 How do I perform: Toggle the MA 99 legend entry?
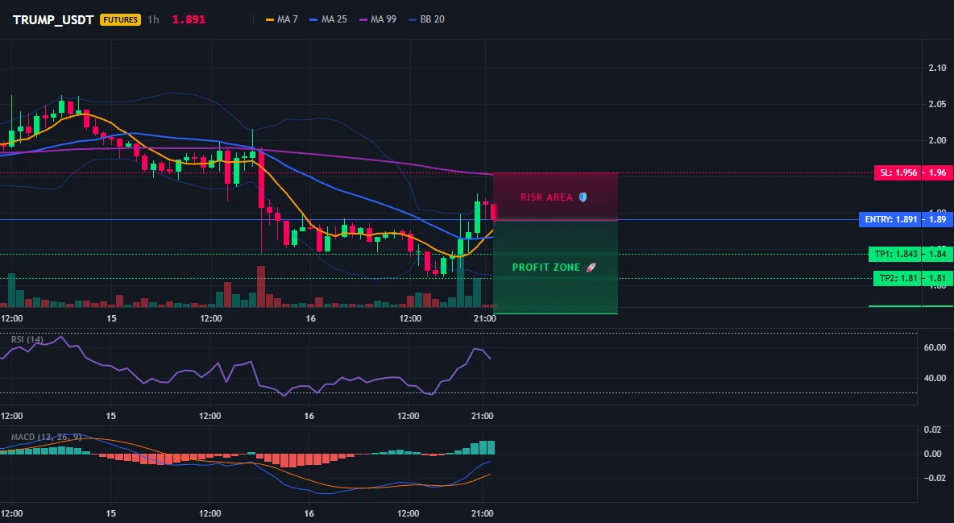click(x=377, y=19)
